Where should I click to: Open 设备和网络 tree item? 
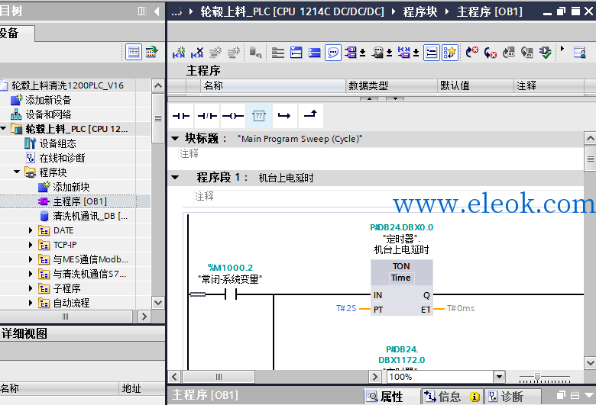(x=48, y=114)
